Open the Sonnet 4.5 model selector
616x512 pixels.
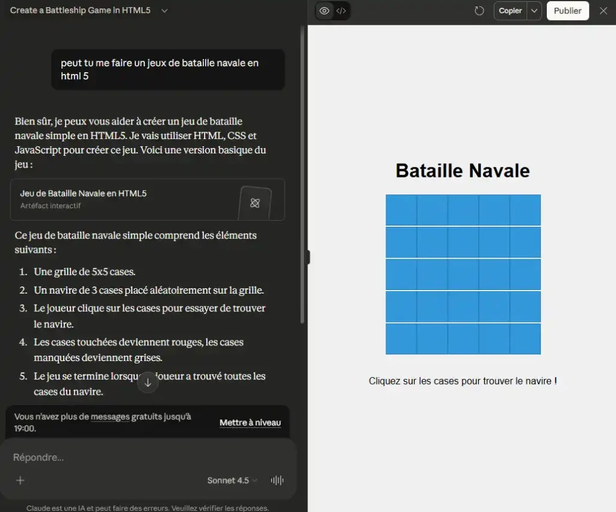coord(232,480)
